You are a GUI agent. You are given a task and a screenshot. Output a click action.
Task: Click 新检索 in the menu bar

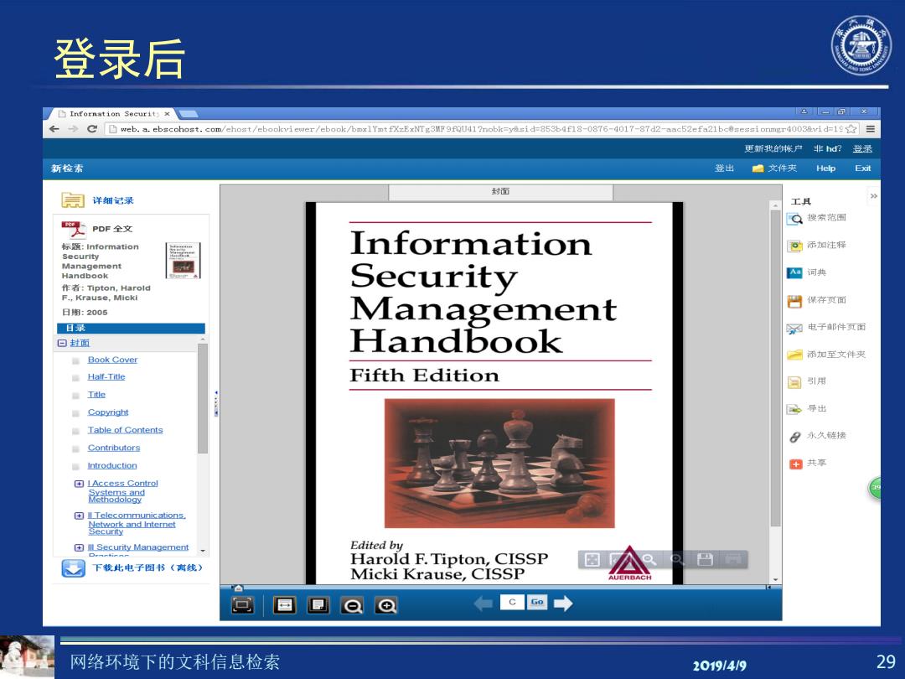67,168
